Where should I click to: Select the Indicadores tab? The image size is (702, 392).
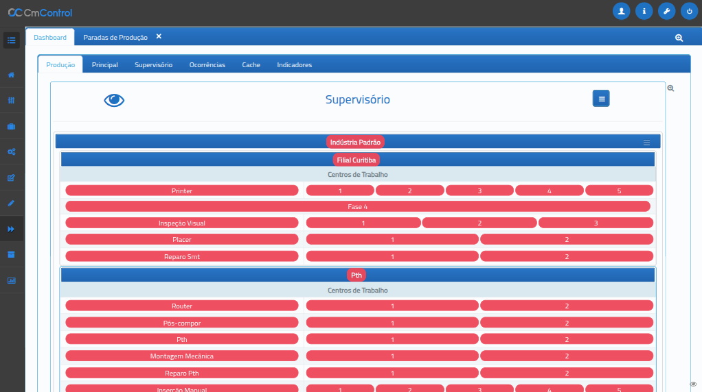[x=294, y=65]
